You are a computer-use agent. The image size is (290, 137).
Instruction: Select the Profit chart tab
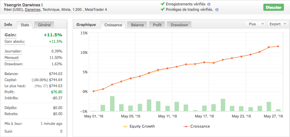pos(157,25)
